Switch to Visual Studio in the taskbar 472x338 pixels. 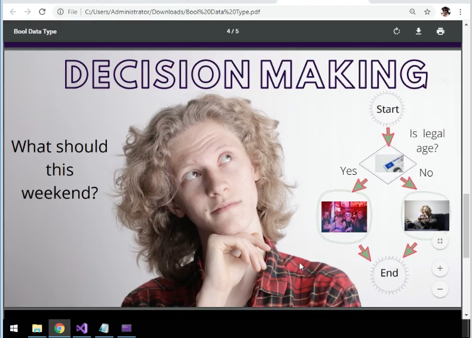(82, 328)
